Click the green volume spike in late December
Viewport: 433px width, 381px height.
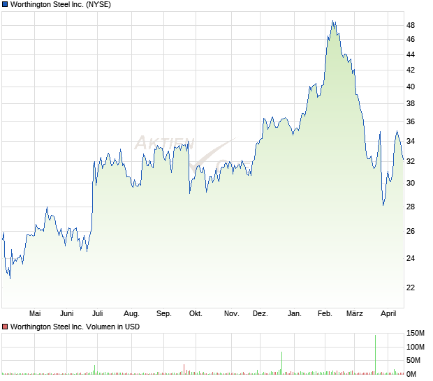[x=281, y=364]
